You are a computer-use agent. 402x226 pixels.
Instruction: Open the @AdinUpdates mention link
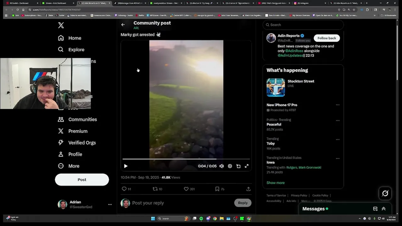pos(291,55)
